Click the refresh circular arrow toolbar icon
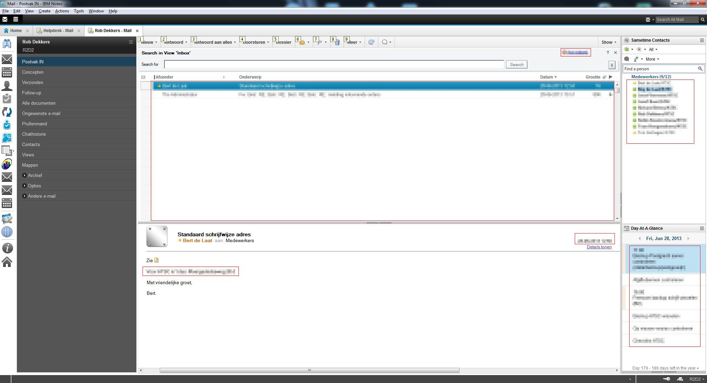Screen dimensions: 707x383 371,42
